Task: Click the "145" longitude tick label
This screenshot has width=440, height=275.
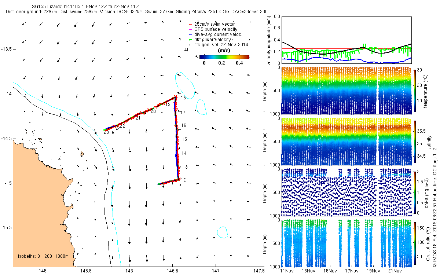Action: coord(43,271)
